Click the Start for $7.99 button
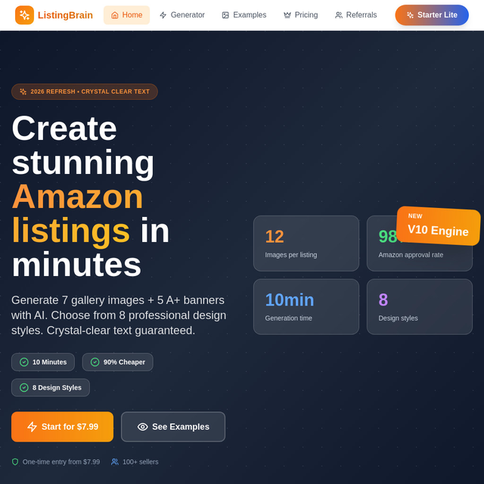The image size is (484, 484). tap(62, 427)
